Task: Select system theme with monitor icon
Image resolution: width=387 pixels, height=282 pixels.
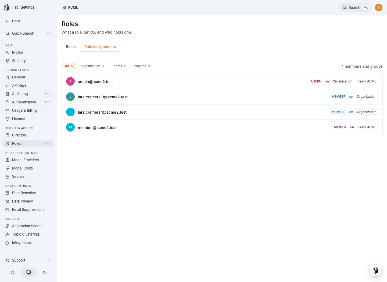Action: coord(28,272)
